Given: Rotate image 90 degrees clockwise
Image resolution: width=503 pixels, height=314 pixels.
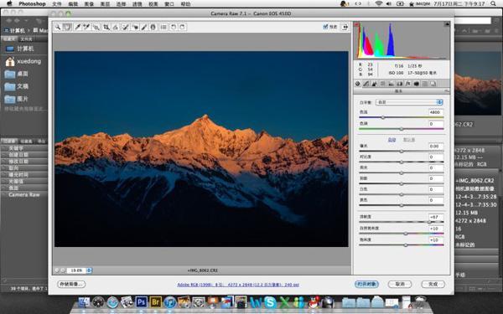Looking at the screenshot, I should click(x=182, y=28).
